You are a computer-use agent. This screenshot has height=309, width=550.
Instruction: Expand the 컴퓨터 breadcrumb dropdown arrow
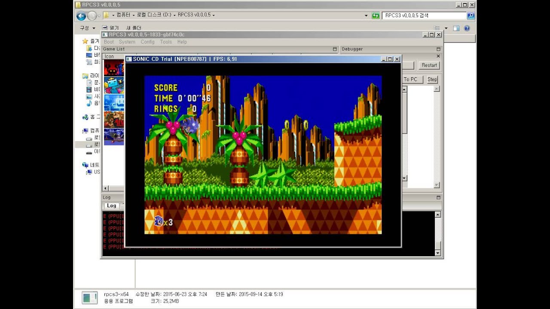pos(134,15)
